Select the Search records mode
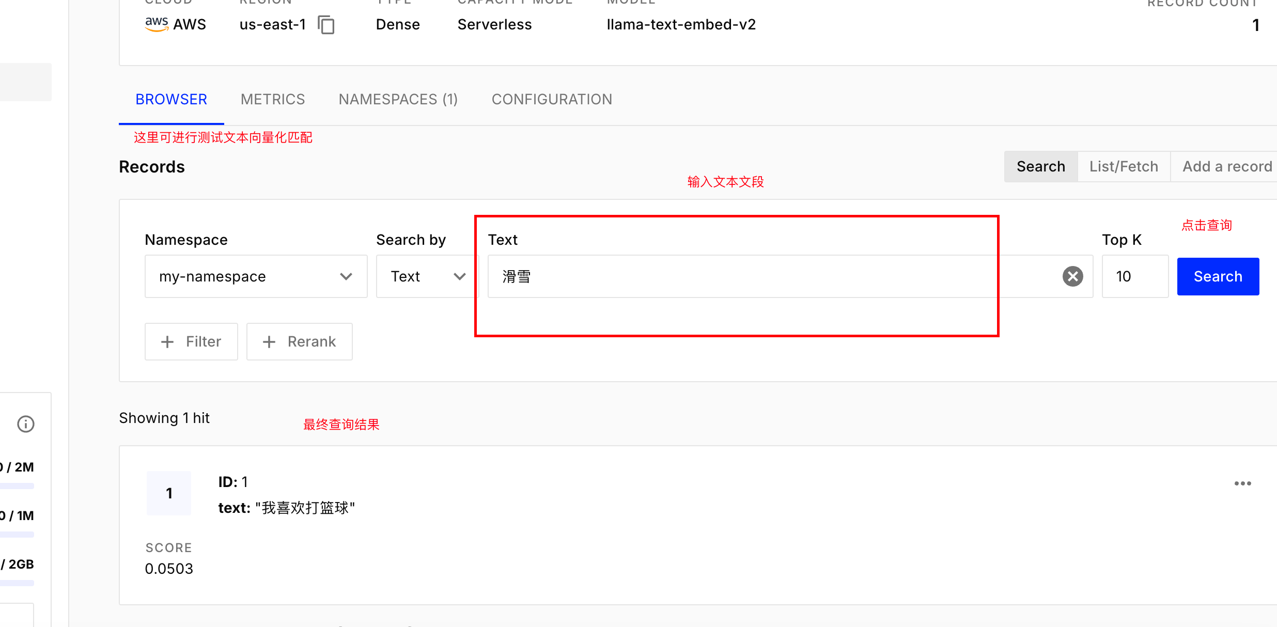Image resolution: width=1277 pixels, height=627 pixels. click(x=1041, y=166)
